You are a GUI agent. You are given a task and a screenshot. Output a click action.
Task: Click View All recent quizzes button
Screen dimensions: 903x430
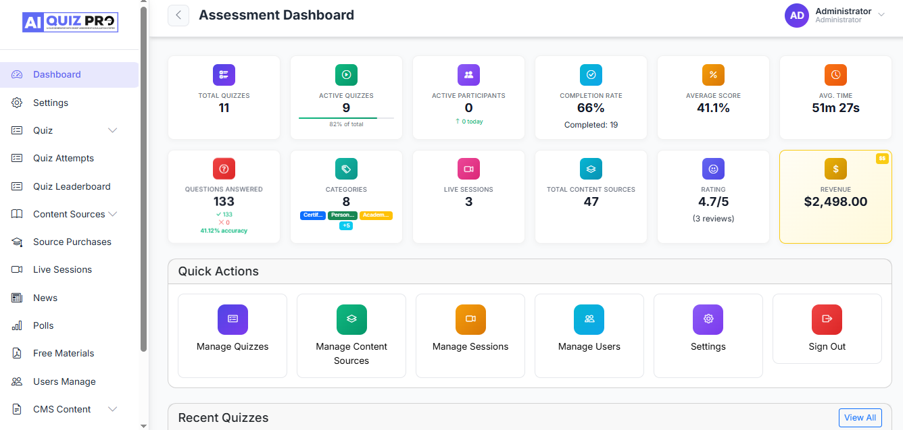[860, 418]
